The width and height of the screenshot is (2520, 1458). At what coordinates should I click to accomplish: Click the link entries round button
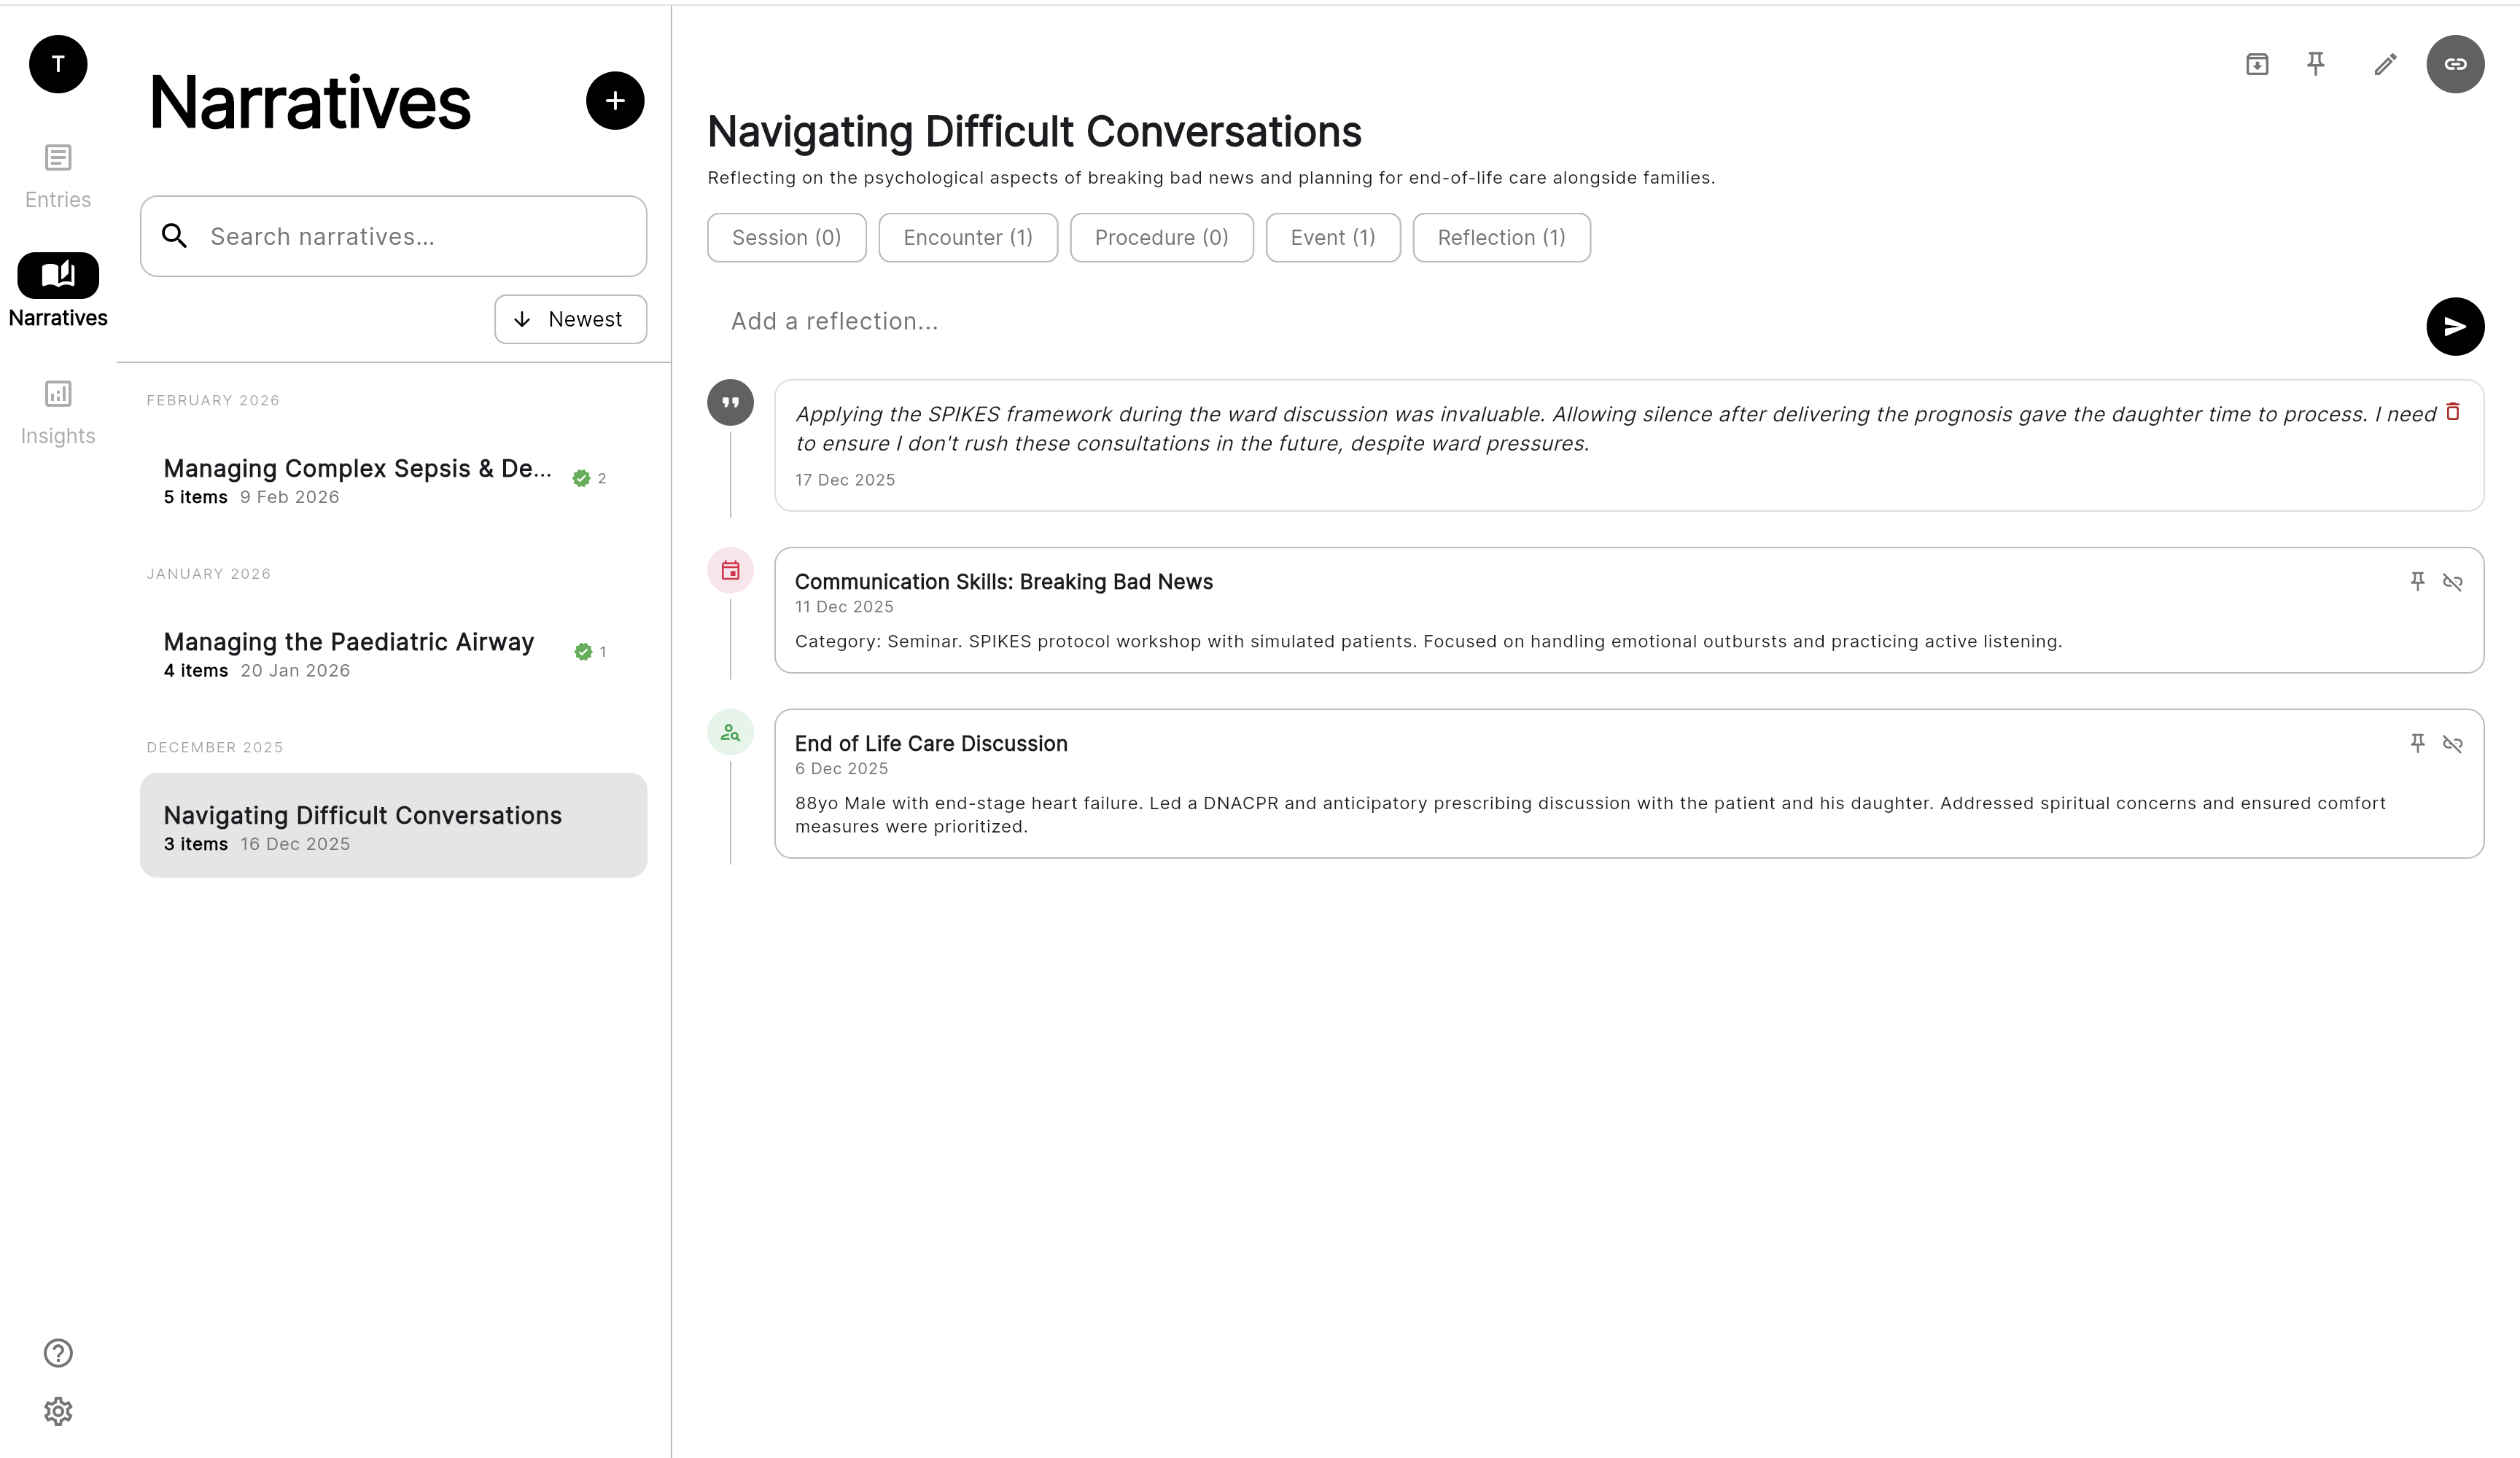2454,64
